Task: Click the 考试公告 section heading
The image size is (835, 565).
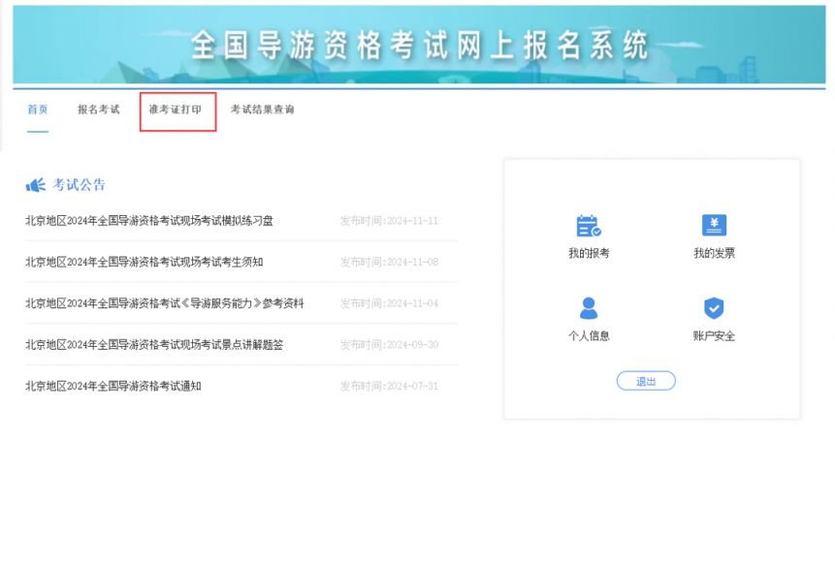Action: point(80,185)
